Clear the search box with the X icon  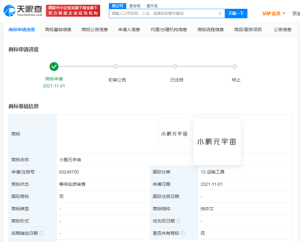point(220,14)
